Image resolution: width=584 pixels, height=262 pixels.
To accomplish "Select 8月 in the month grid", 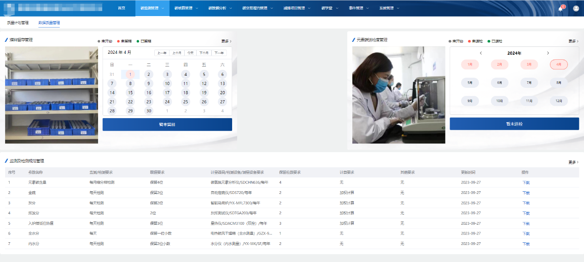I will click(x=559, y=83).
